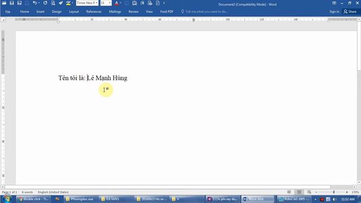The height and width of the screenshot is (203, 361).
Task: Open Print Preview from the toolbar
Action: coord(53,3)
